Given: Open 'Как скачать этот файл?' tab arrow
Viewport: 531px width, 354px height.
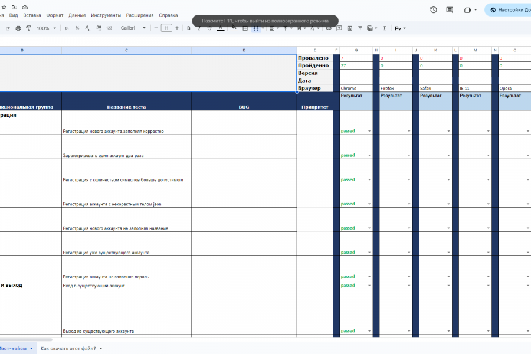Looking at the screenshot, I should point(101,348).
